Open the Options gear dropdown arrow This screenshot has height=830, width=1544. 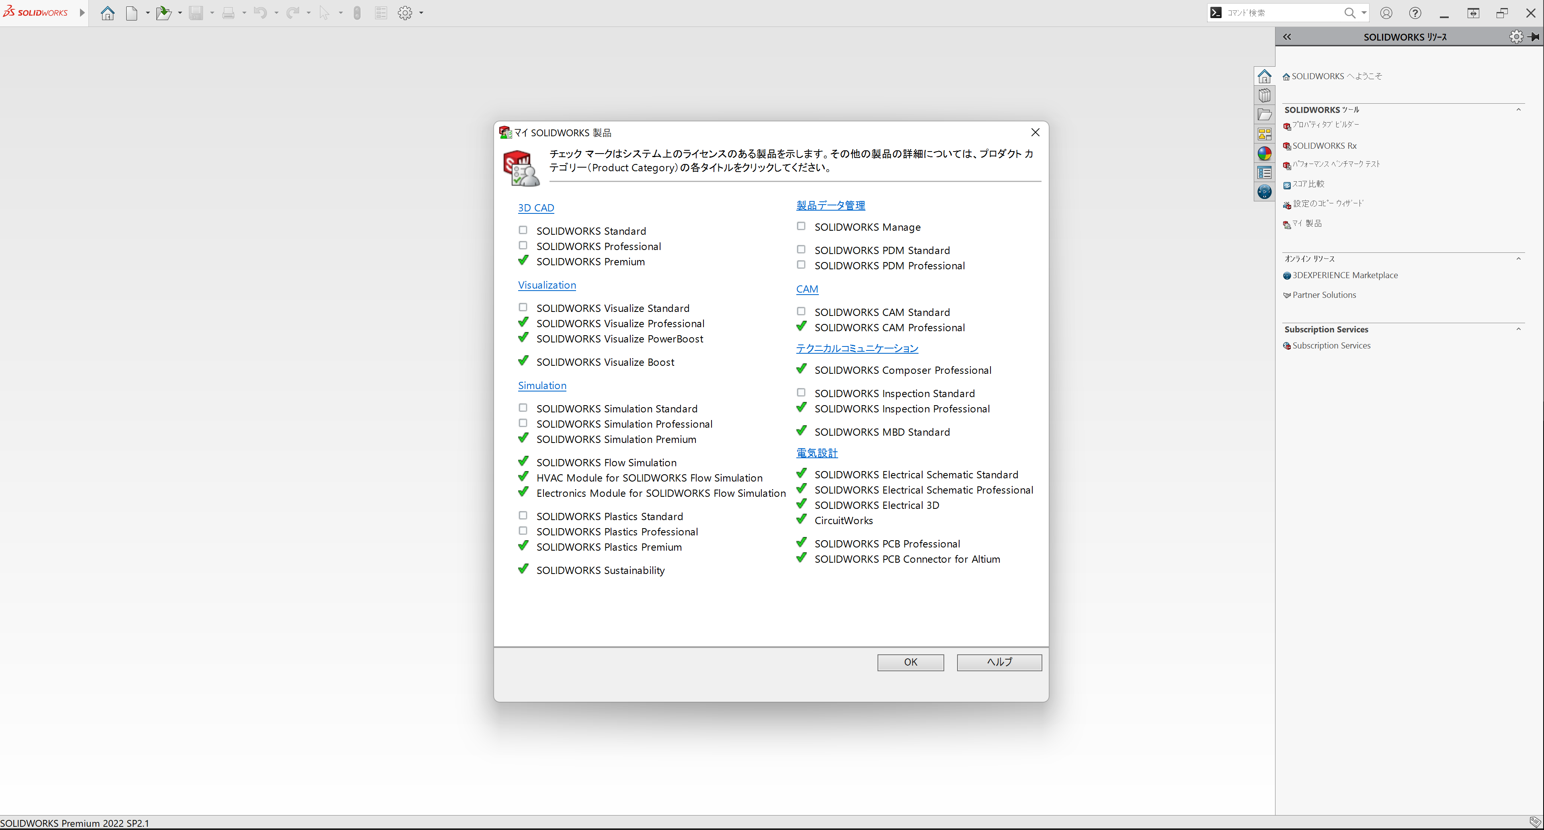tap(421, 12)
